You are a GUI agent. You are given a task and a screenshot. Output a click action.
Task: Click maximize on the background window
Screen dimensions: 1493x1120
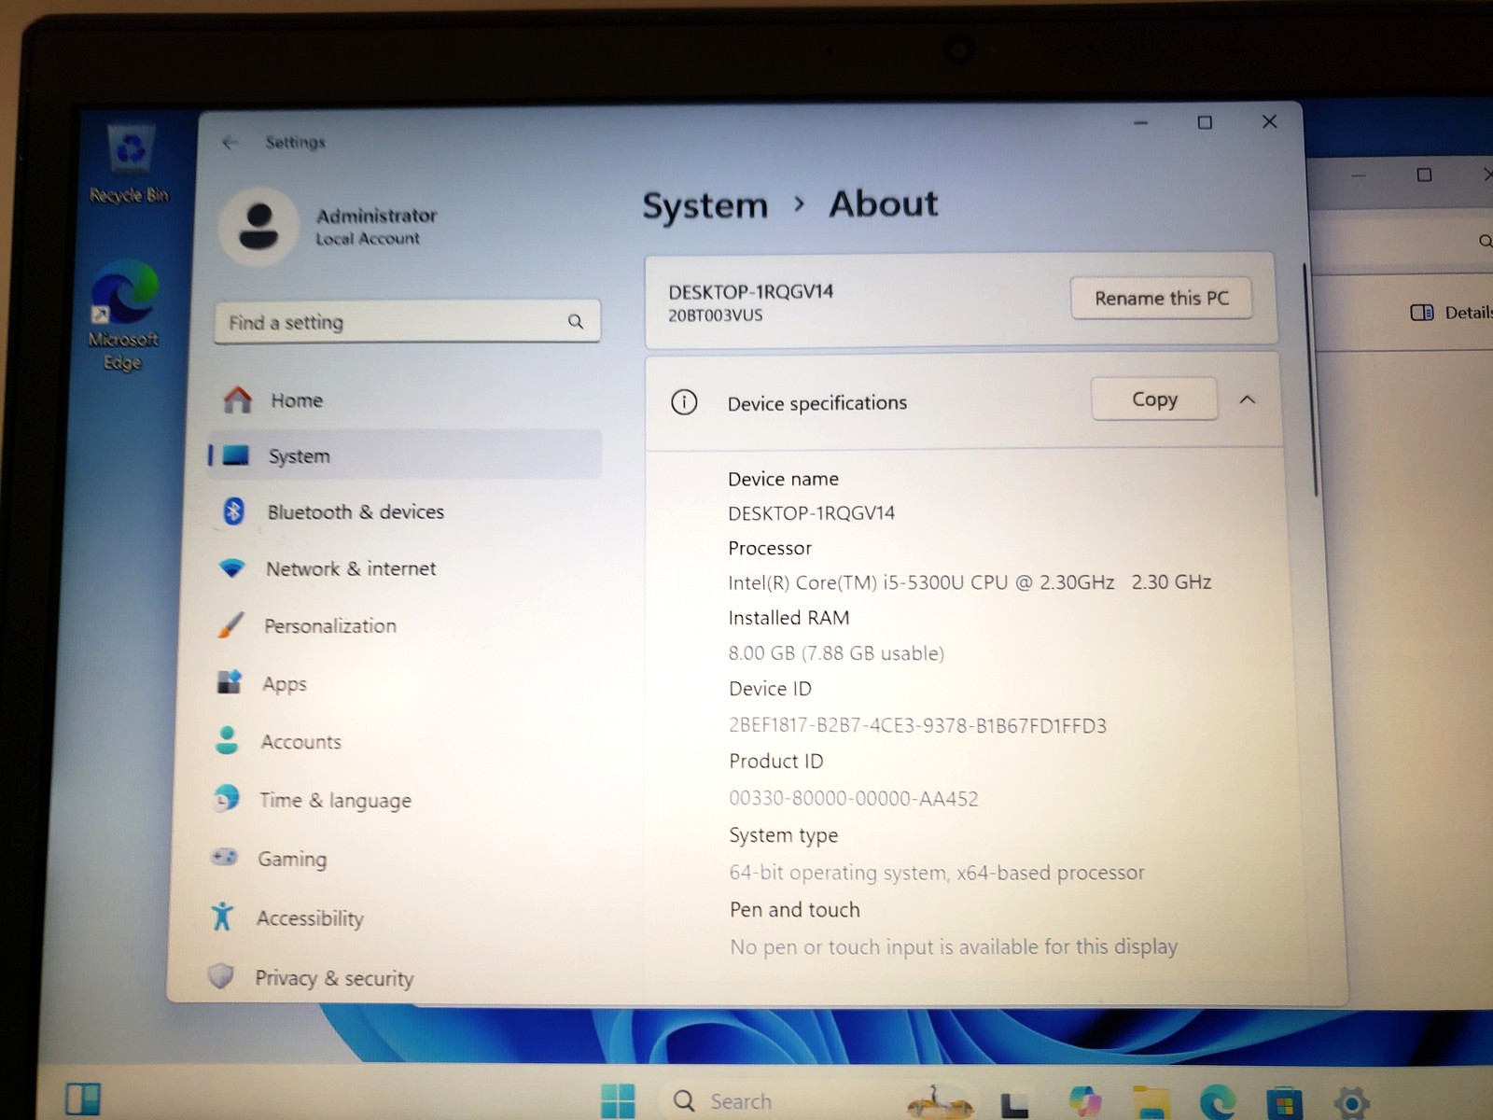tap(1424, 175)
